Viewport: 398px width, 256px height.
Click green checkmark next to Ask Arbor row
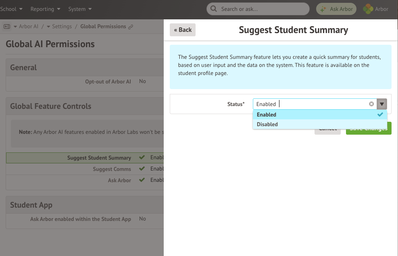[142, 180]
